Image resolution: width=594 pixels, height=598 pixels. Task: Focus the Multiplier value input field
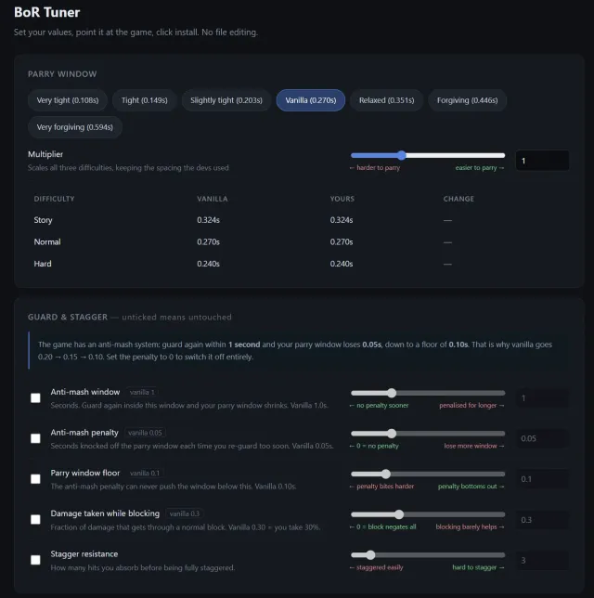click(x=542, y=161)
